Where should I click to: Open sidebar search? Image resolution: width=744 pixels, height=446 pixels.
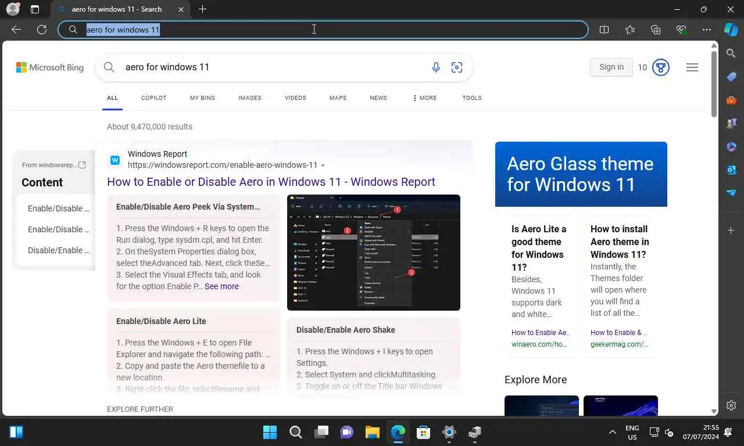731,53
